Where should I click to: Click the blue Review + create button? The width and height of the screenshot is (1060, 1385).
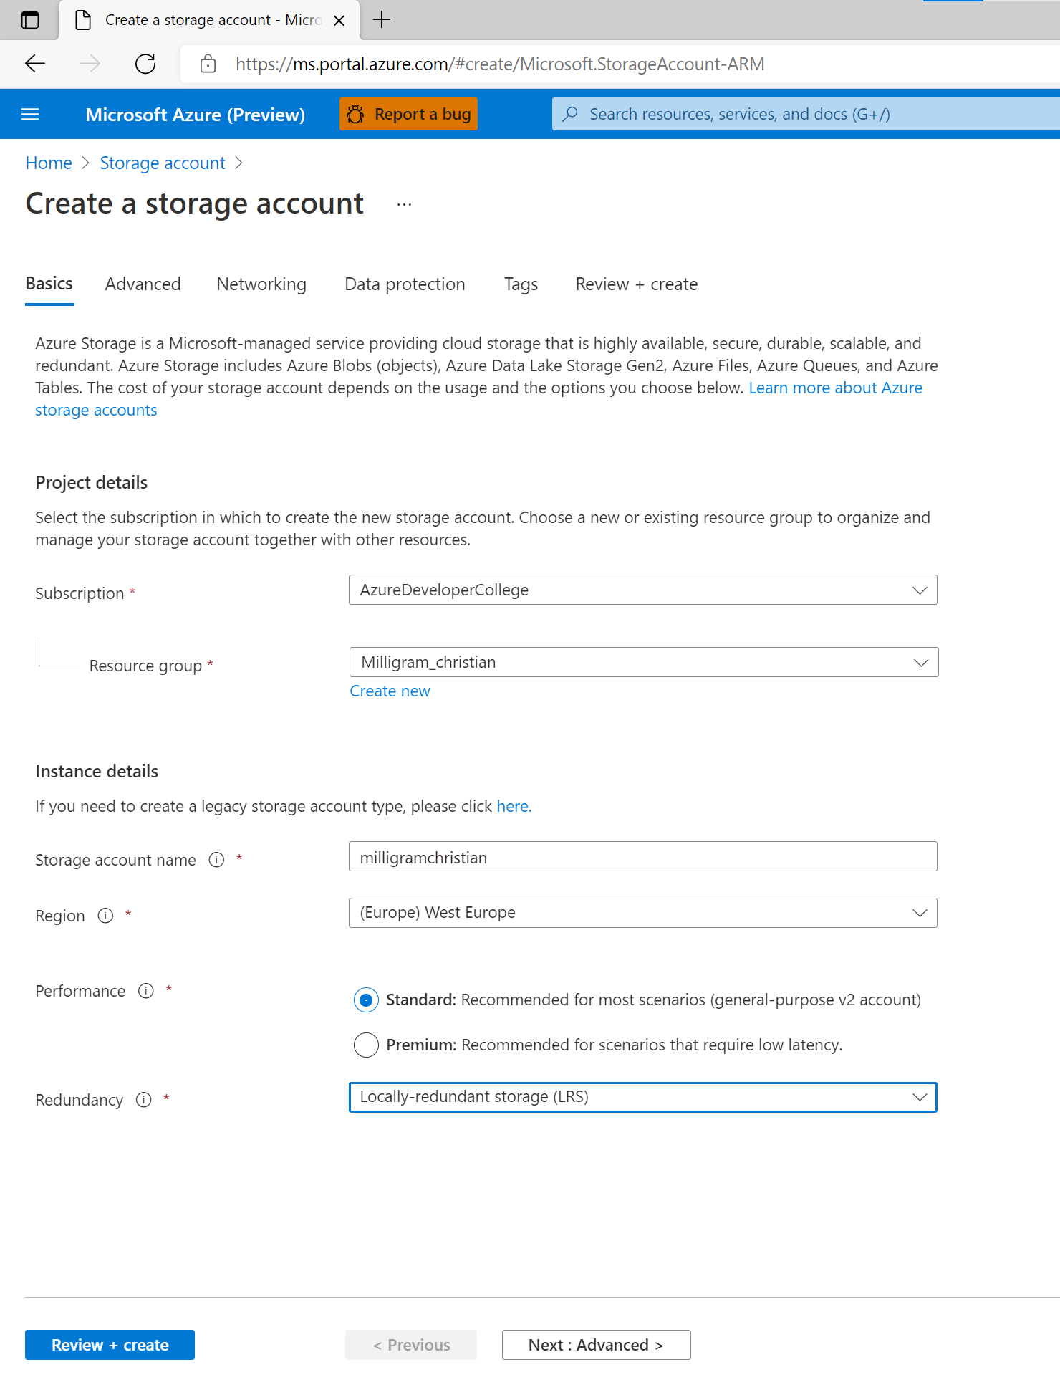click(110, 1345)
